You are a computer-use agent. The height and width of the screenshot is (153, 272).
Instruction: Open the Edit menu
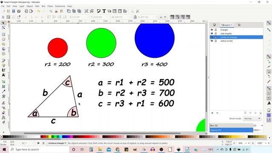click(x=8, y=6)
